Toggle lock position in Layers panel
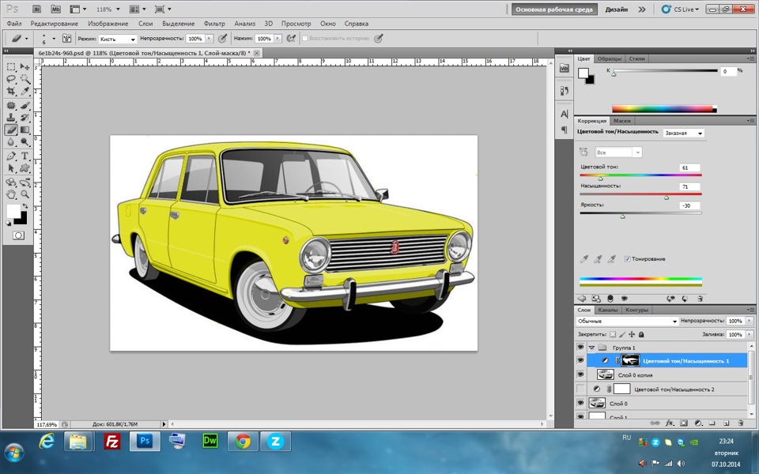Viewport: 759px width, 474px height. tap(632, 334)
